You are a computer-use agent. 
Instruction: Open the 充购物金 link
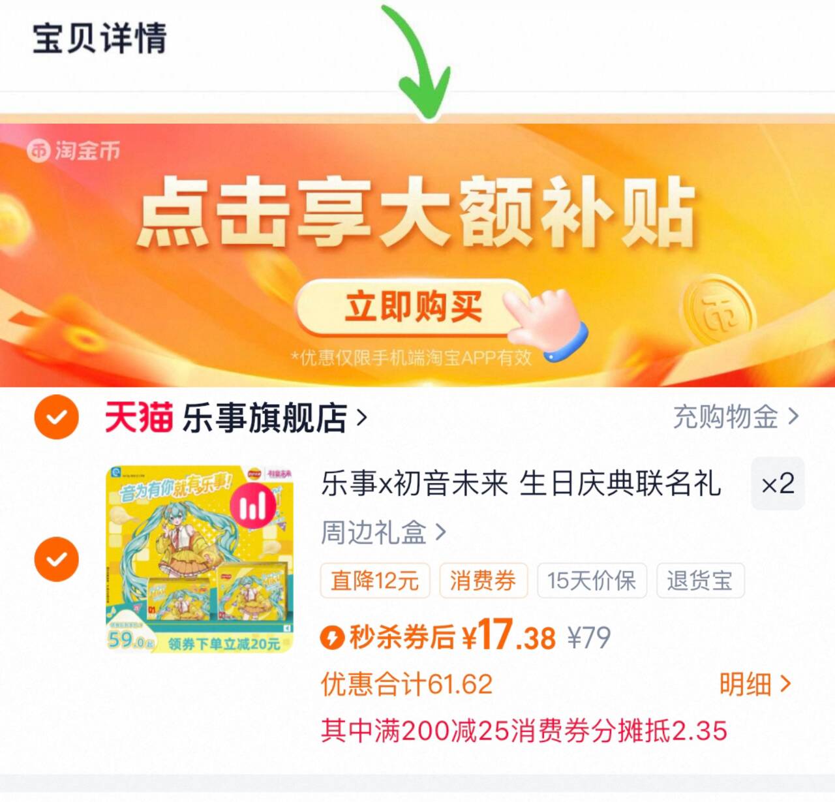click(x=736, y=416)
